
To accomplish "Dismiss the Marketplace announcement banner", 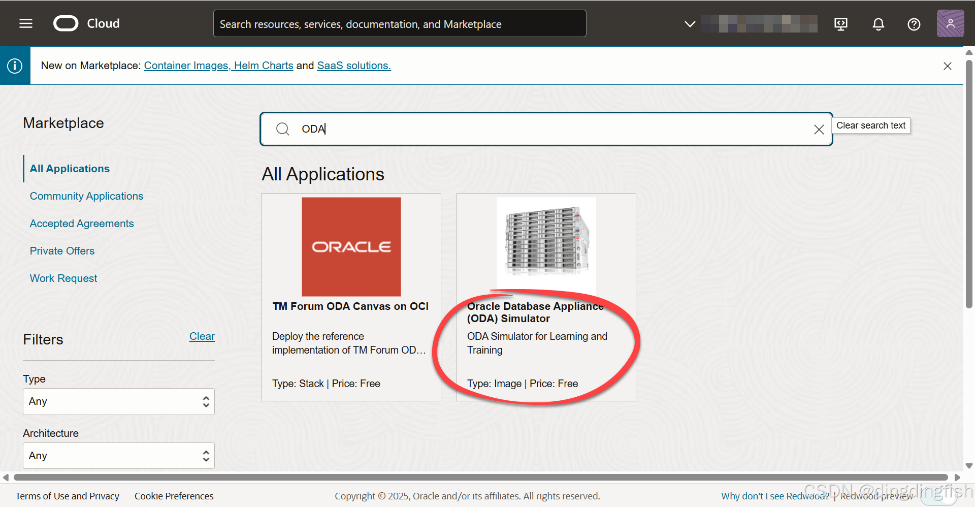I will coord(948,66).
